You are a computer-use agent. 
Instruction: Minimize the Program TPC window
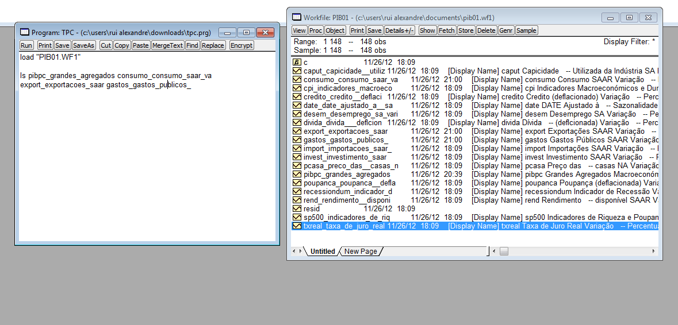(228, 32)
